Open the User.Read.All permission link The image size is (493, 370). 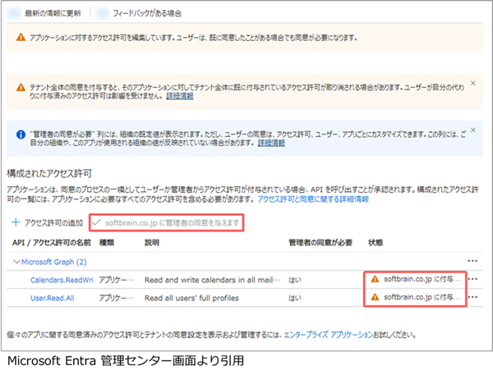click(51, 295)
